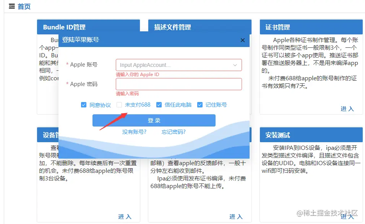
Task: Open the 忘记密码? link
Action: point(174,132)
